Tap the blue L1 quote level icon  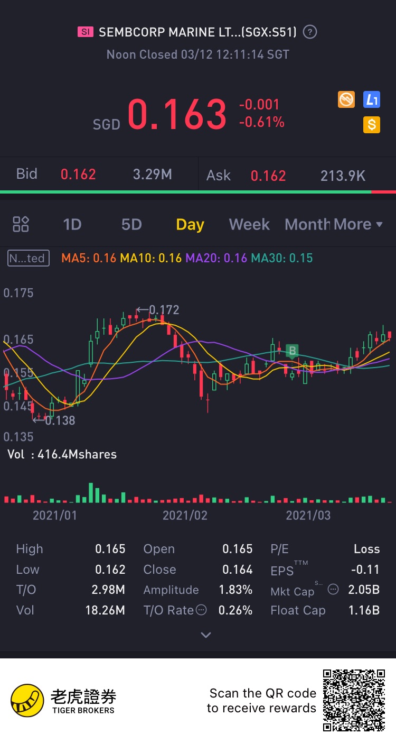372,99
